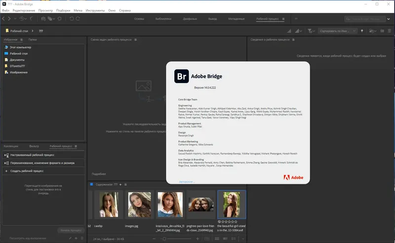This screenshot has height=243, width=395.
Task: Create a new folder icon
Action: pyautogui.click(x=382, y=31)
